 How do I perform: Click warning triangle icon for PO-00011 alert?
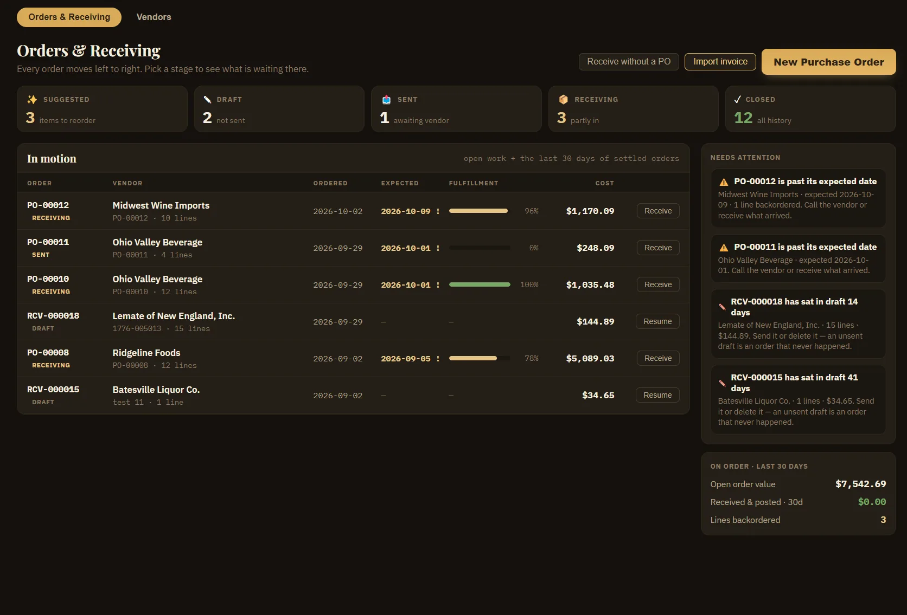tap(724, 248)
